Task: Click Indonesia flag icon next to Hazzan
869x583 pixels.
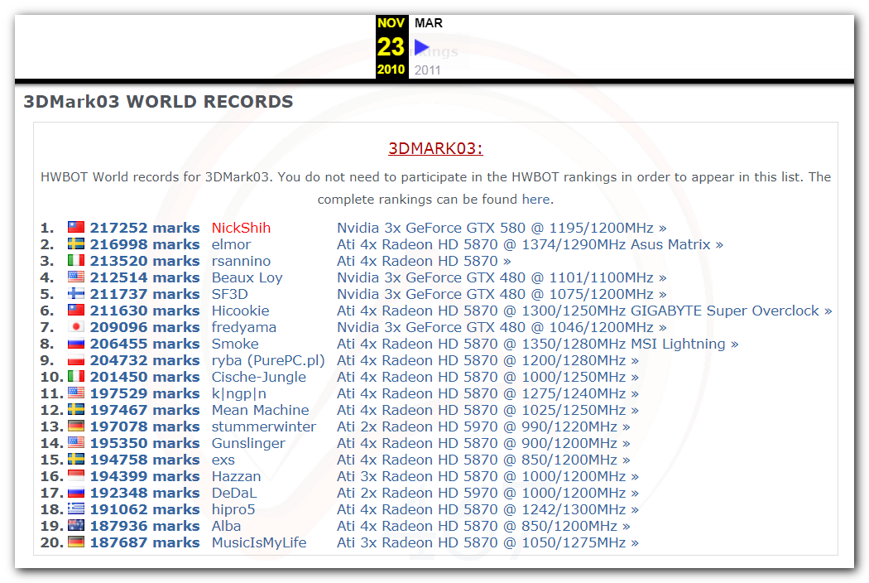Action: pyautogui.click(x=76, y=476)
